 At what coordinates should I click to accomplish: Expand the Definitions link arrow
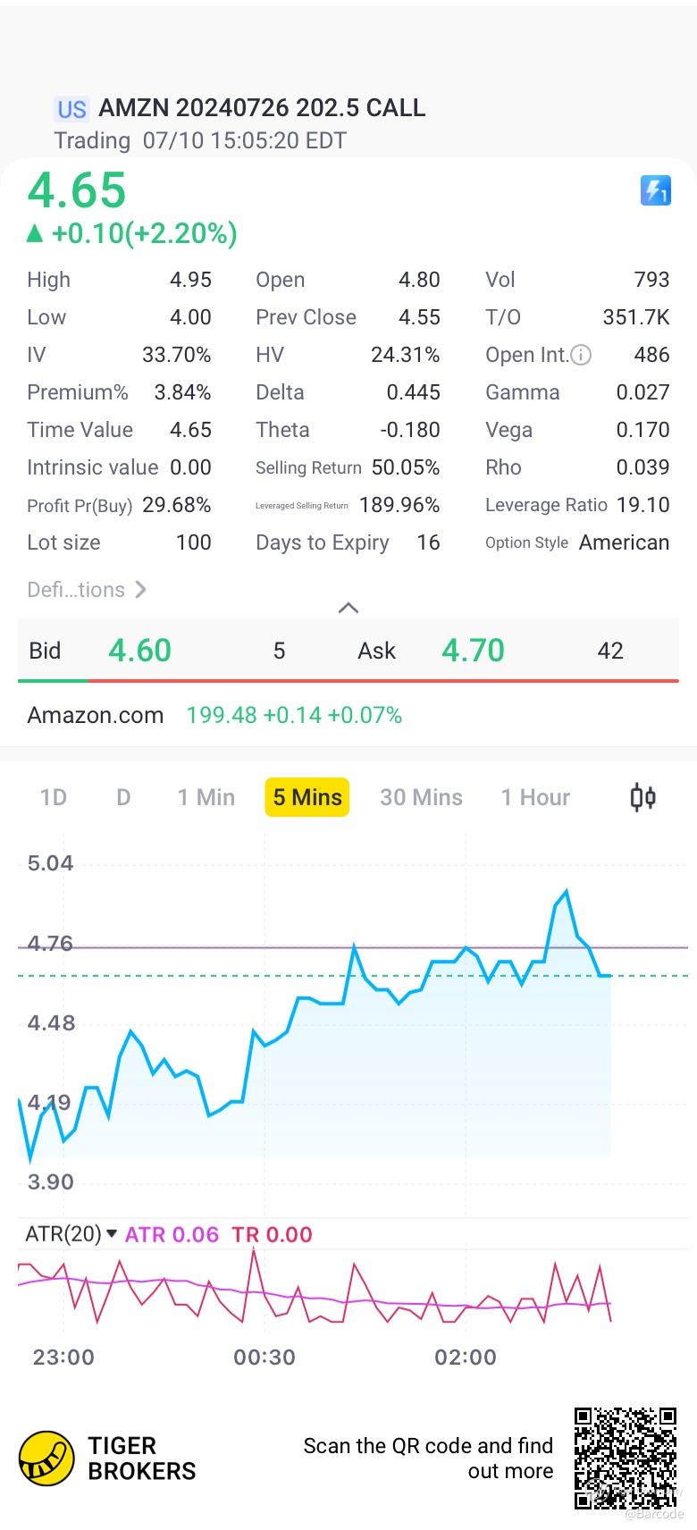[x=140, y=590]
